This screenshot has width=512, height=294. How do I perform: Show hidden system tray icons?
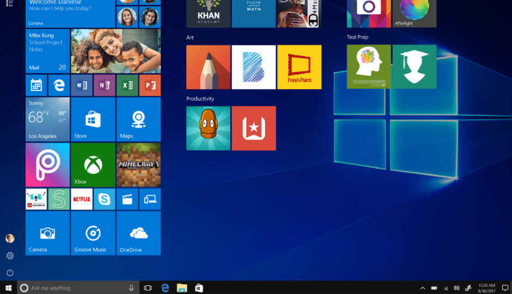coord(423,288)
